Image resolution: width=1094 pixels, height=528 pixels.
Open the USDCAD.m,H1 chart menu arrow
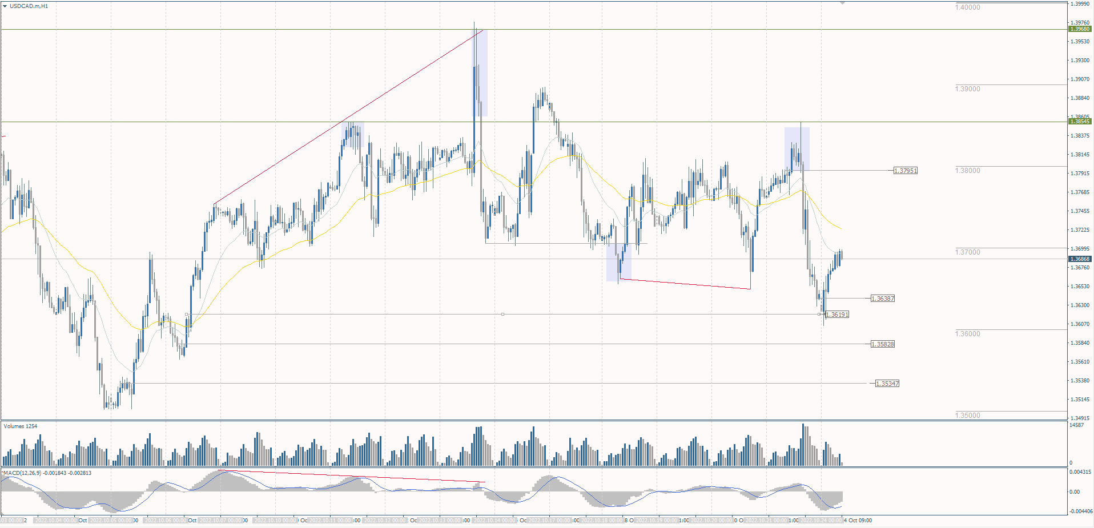(x=5, y=6)
